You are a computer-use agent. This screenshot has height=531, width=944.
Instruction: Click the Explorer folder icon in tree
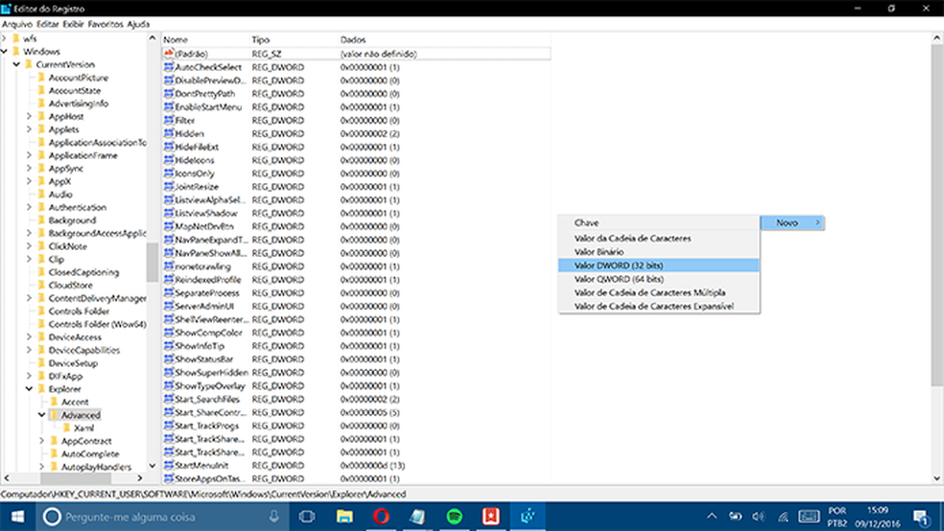point(41,388)
